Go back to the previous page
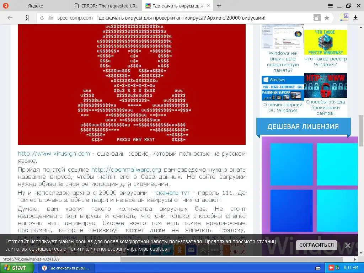The width and height of the screenshot is (364, 273). click(x=10, y=18)
